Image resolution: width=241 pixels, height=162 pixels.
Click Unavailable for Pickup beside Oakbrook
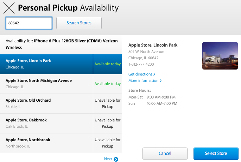(x=108, y=123)
